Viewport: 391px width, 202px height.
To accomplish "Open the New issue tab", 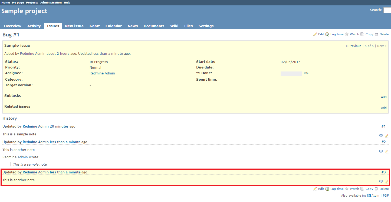I will click(x=74, y=26).
